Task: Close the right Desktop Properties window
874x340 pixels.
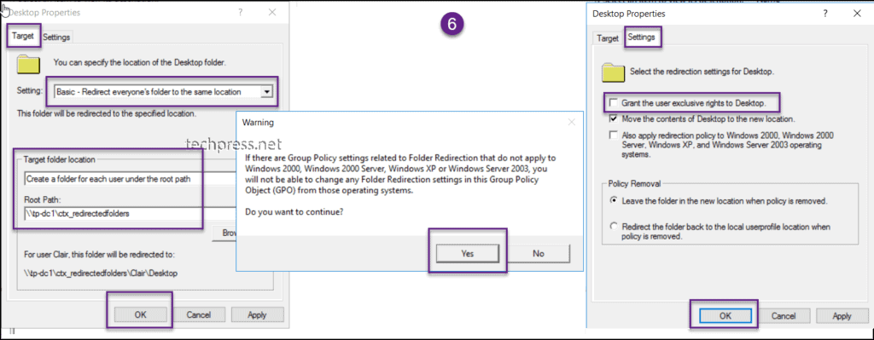Action: (857, 14)
